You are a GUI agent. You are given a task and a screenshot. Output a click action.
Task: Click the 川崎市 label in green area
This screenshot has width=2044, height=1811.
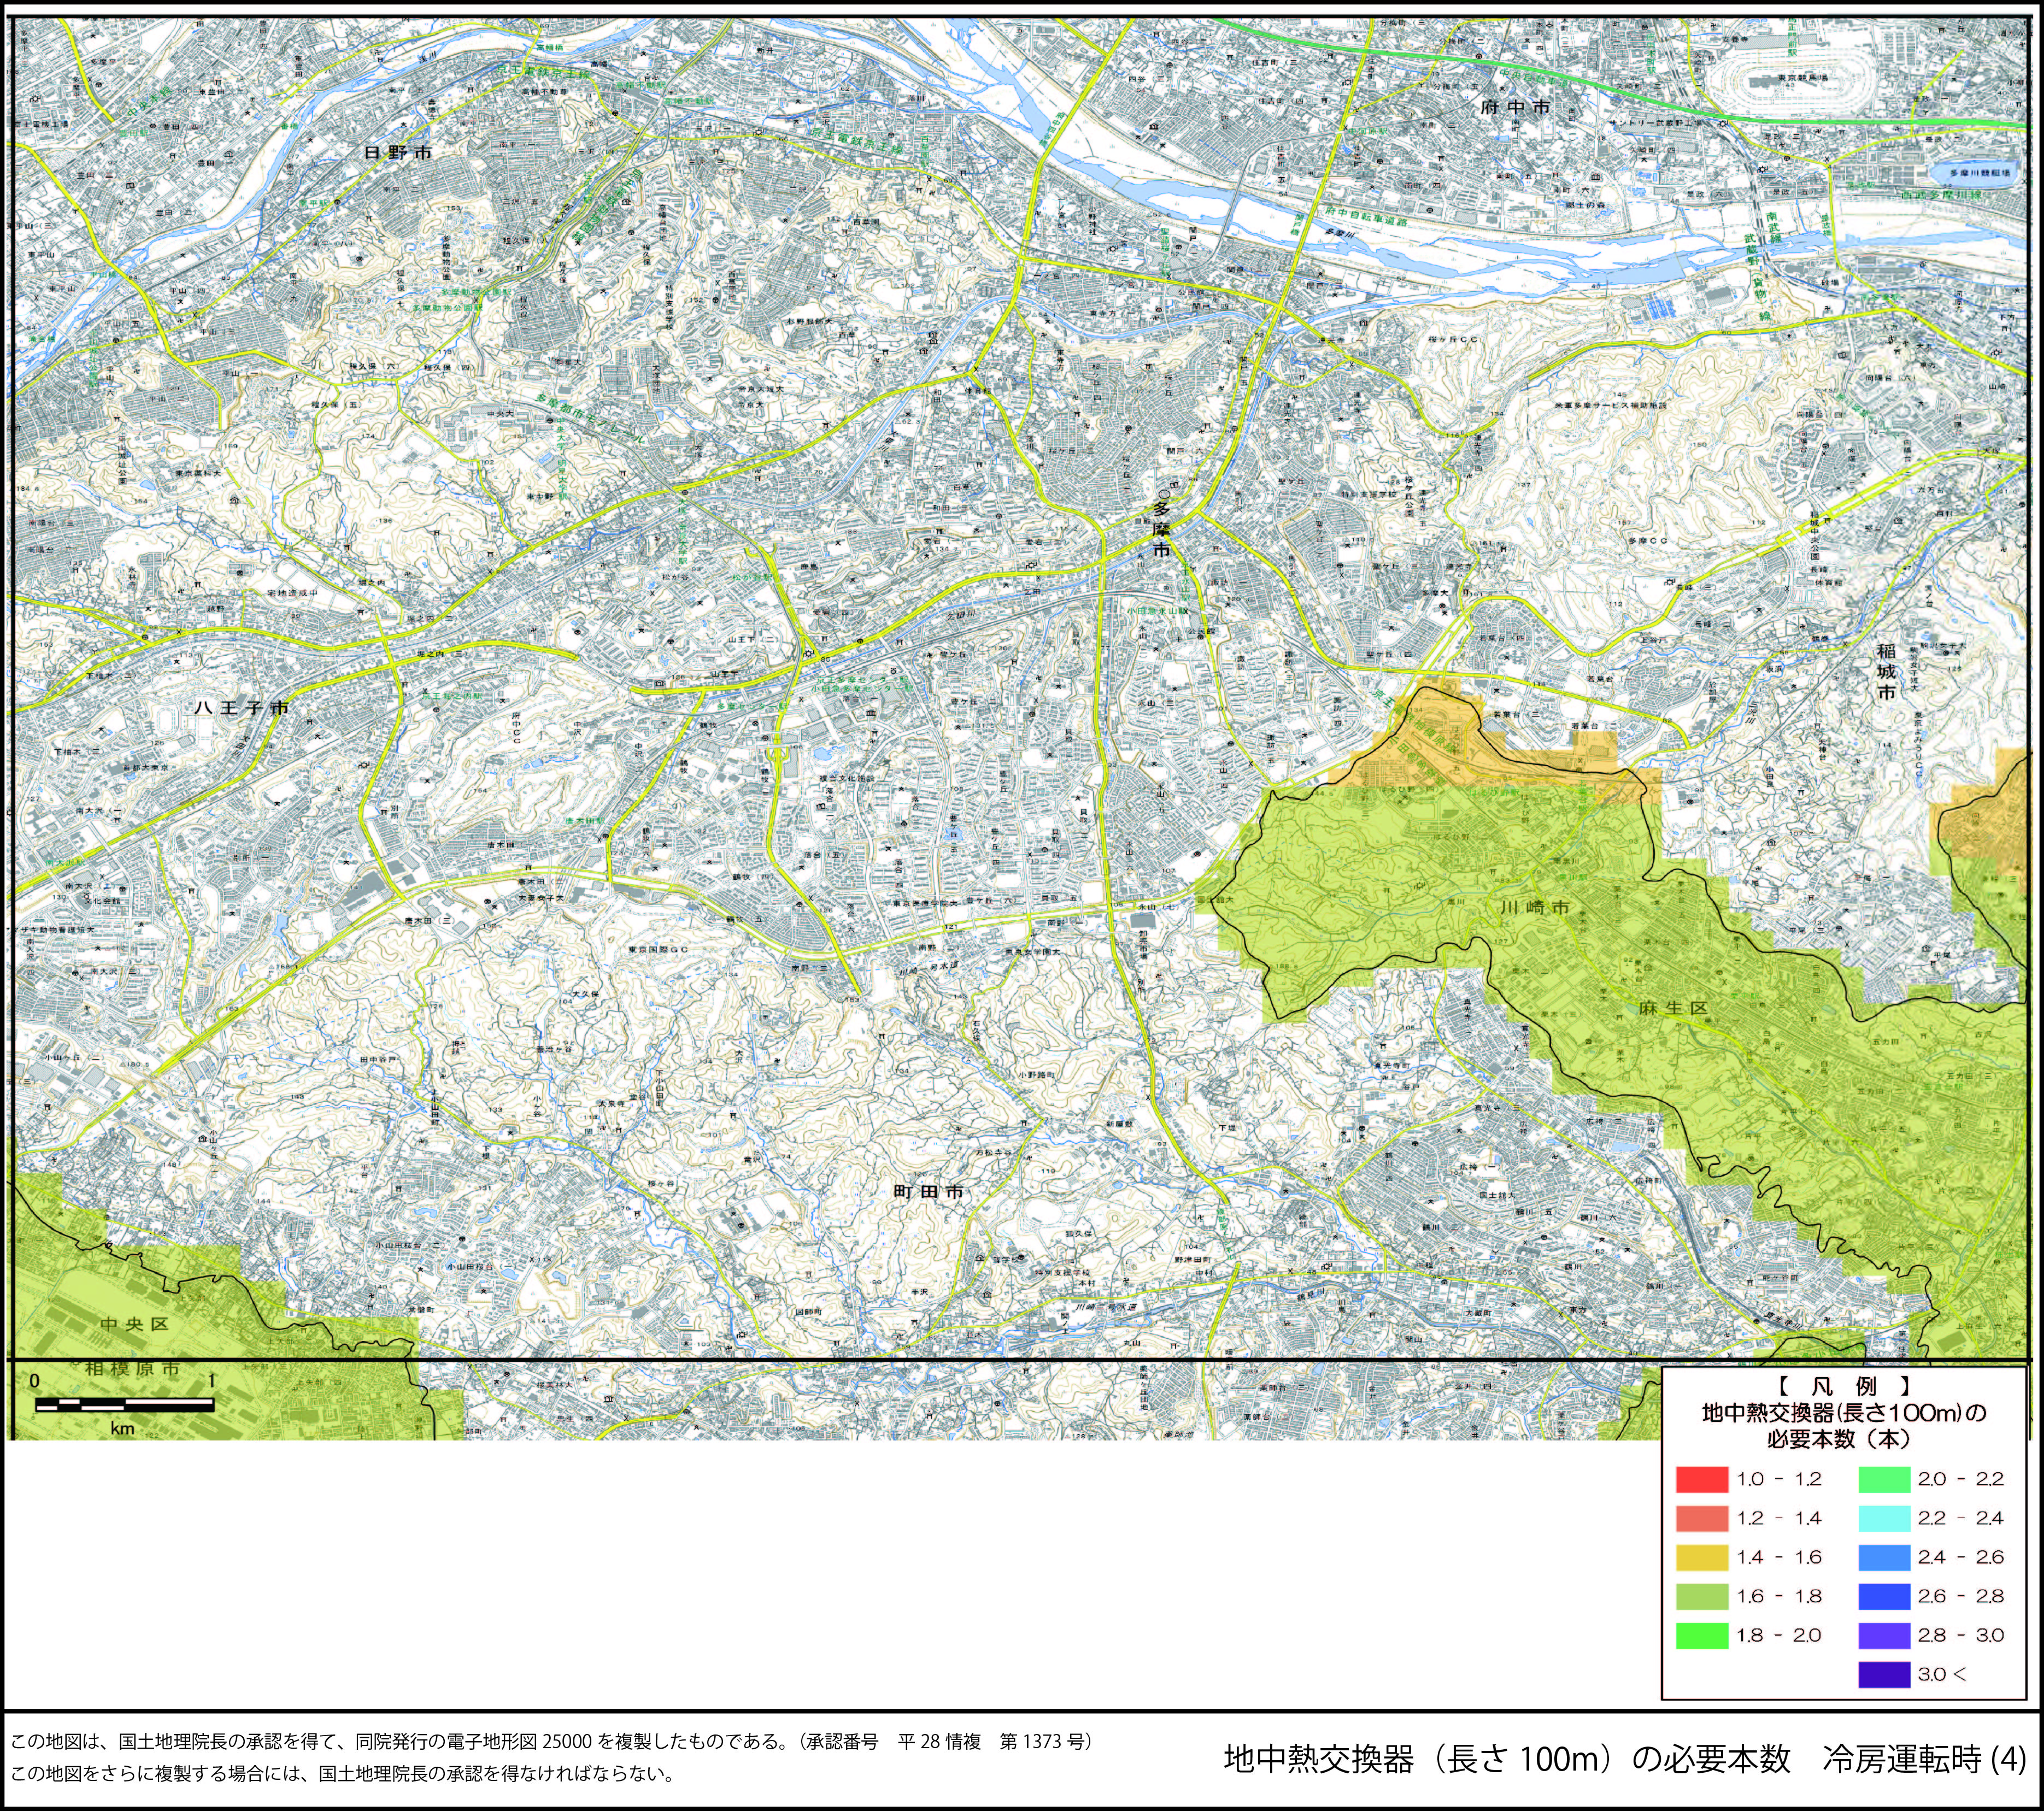click(x=1535, y=908)
